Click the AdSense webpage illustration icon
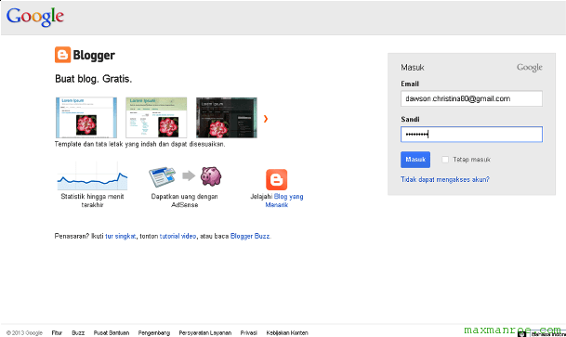Image resolution: width=566 pixels, height=337 pixels. point(162,176)
